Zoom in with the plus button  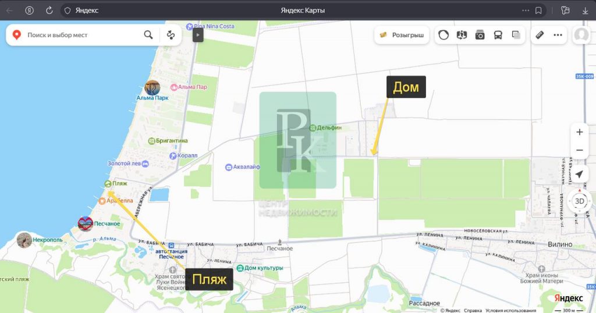[579, 132]
